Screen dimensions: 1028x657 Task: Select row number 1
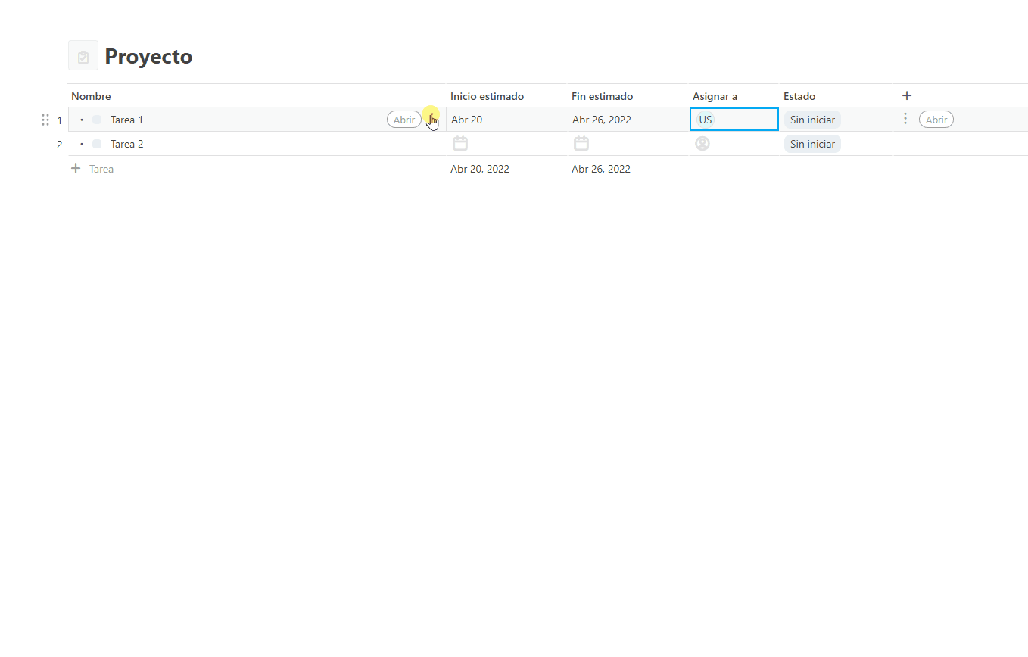tap(60, 120)
